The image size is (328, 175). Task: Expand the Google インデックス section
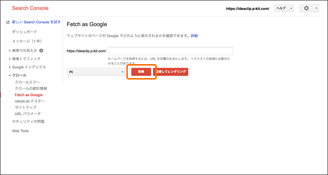(27, 67)
